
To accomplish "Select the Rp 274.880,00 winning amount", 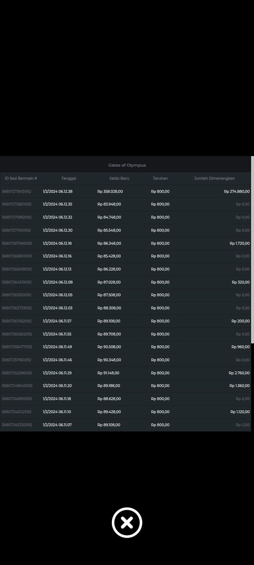I will coord(237,191).
